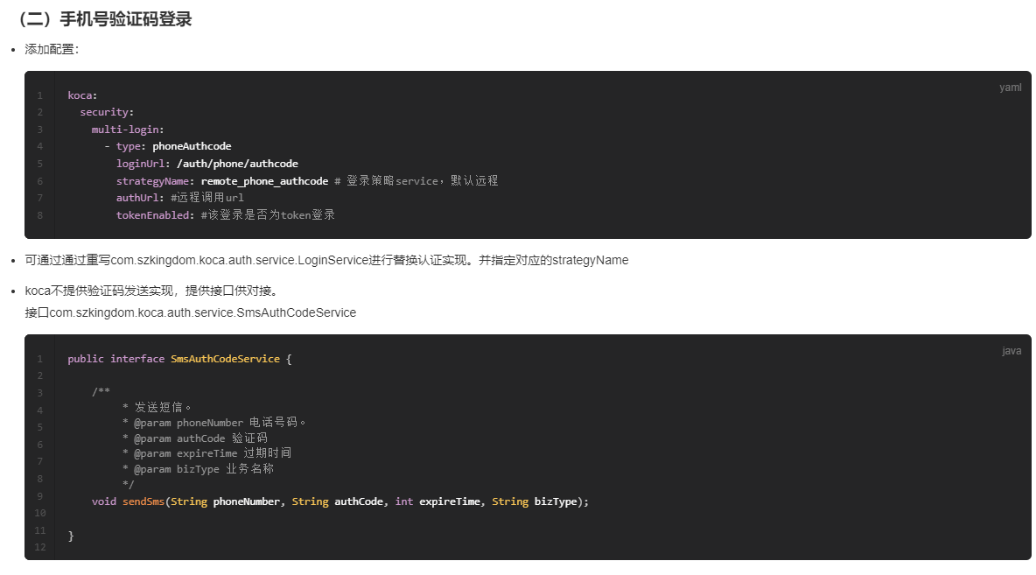This screenshot has width=1036, height=575.
Task: Click the authUrl: key in YAML
Action: coord(140,198)
